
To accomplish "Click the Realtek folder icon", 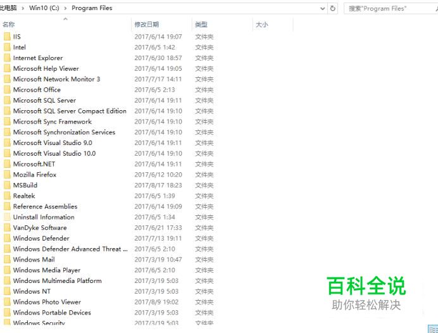I will [x=7, y=196].
